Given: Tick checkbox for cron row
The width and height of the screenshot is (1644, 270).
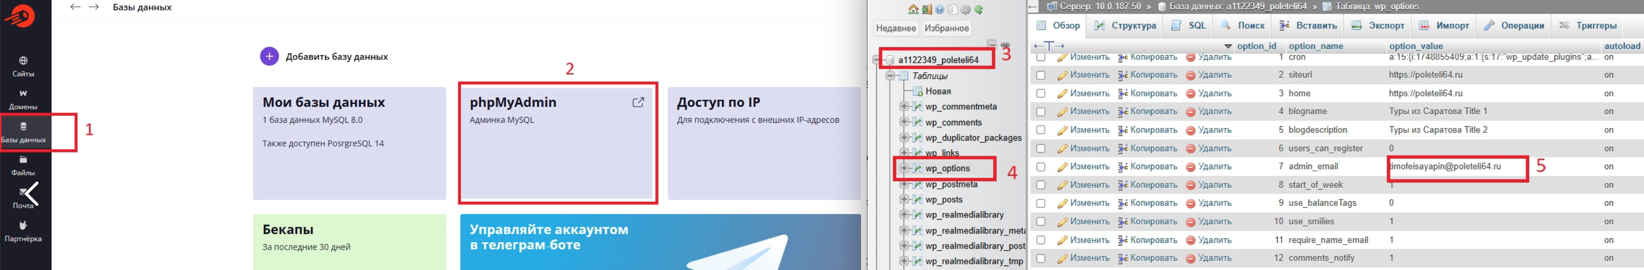Looking at the screenshot, I should pos(1041,57).
